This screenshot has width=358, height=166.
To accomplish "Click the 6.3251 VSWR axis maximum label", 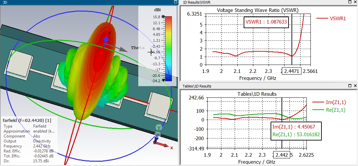I will pyautogui.click(x=194, y=14).
